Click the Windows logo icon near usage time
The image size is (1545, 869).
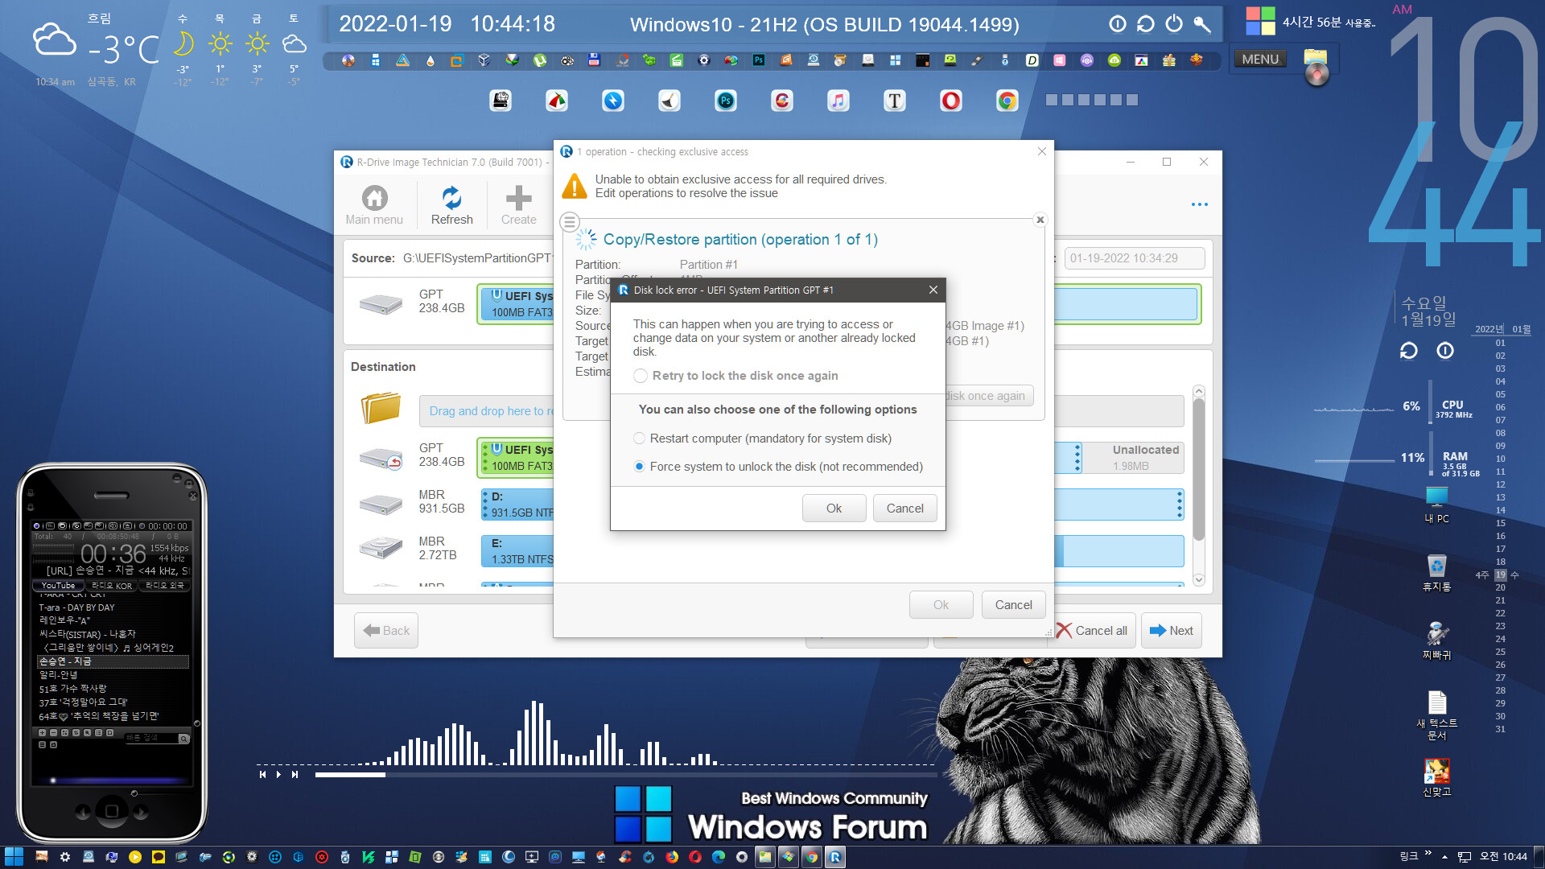(x=1260, y=21)
